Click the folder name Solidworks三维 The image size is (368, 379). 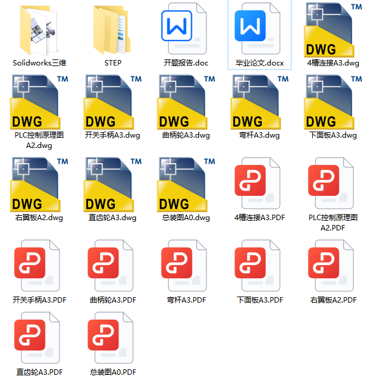click(39, 63)
